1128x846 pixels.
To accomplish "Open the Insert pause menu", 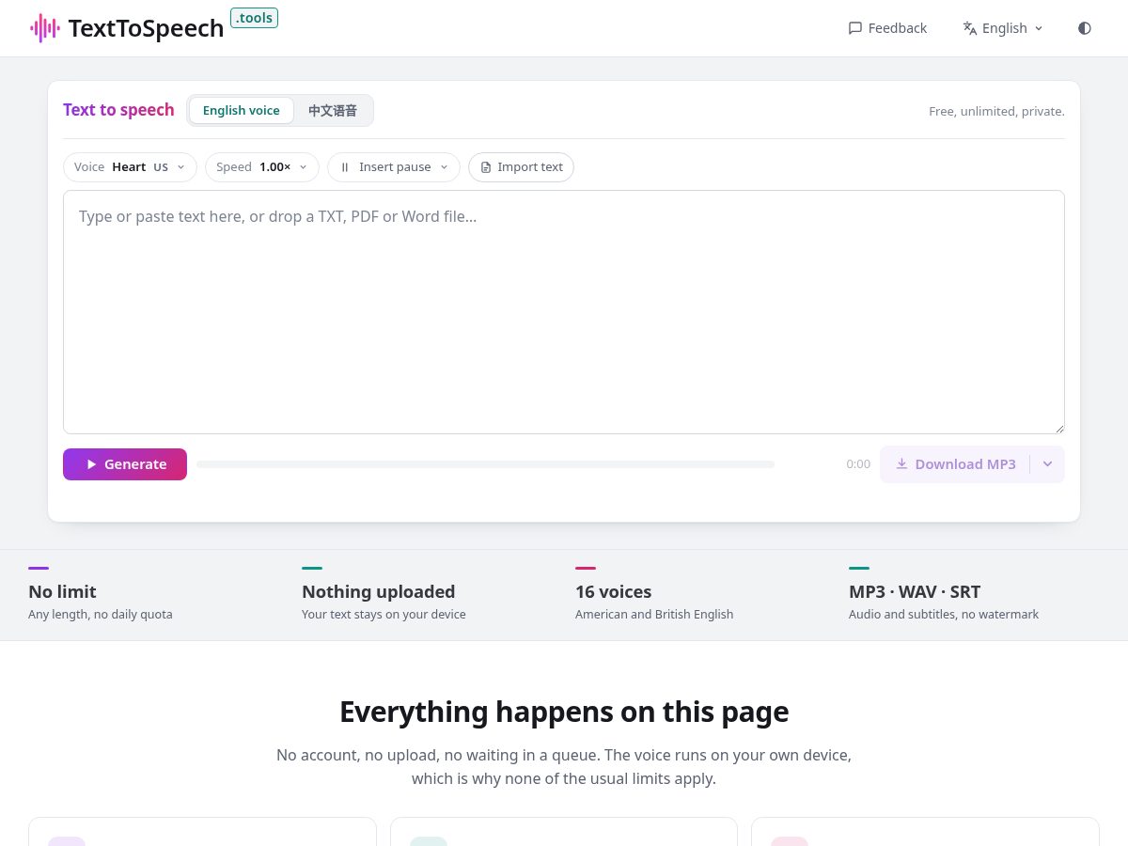I will (394, 167).
